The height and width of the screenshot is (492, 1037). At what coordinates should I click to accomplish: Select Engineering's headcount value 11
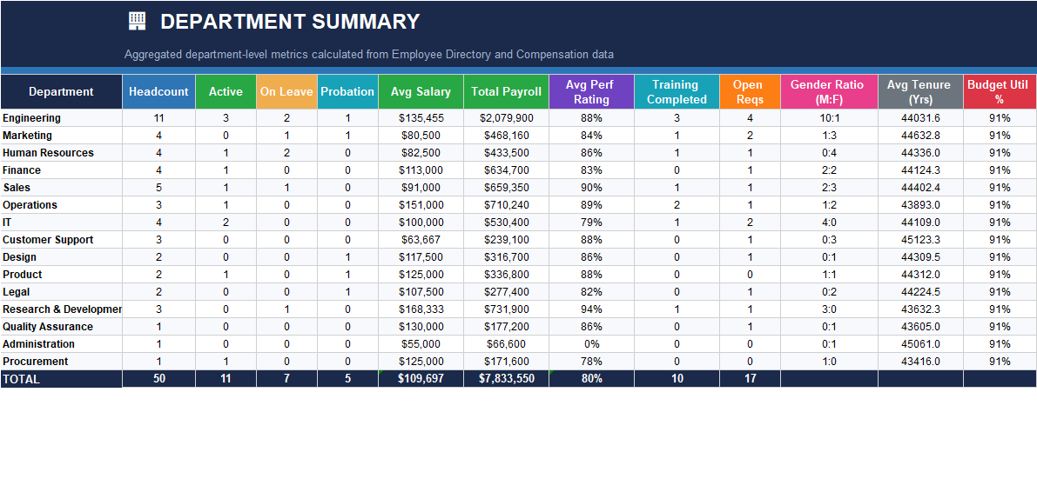click(158, 118)
